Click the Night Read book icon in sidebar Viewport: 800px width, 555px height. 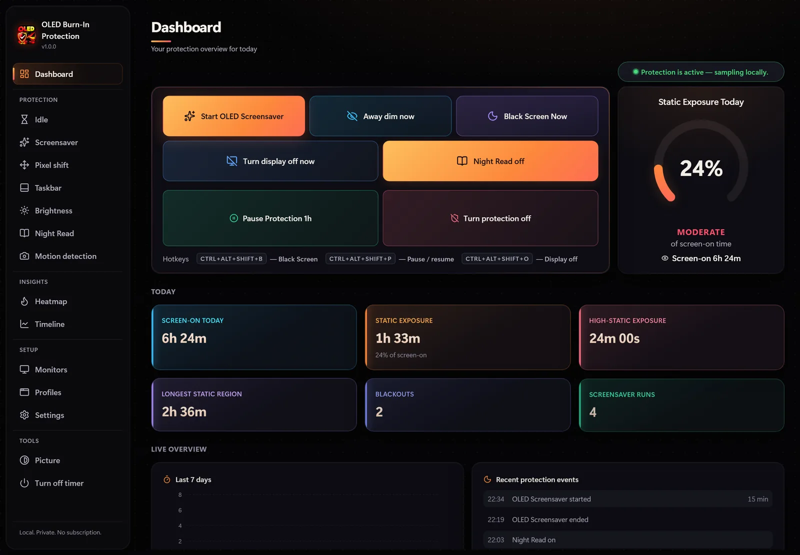(x=24, y=233)
